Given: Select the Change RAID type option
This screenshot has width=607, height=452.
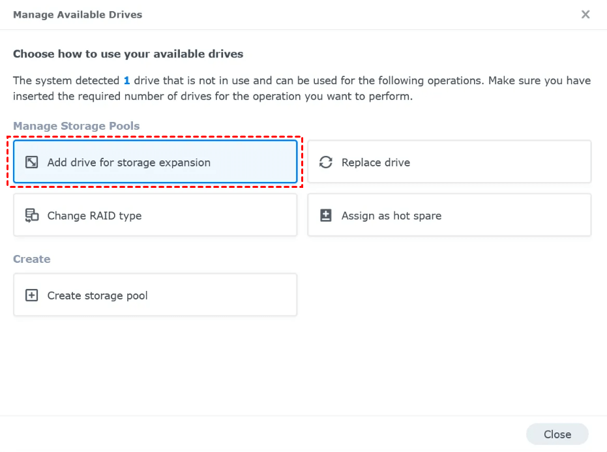Looking at the screenshot, I should 95,215.
